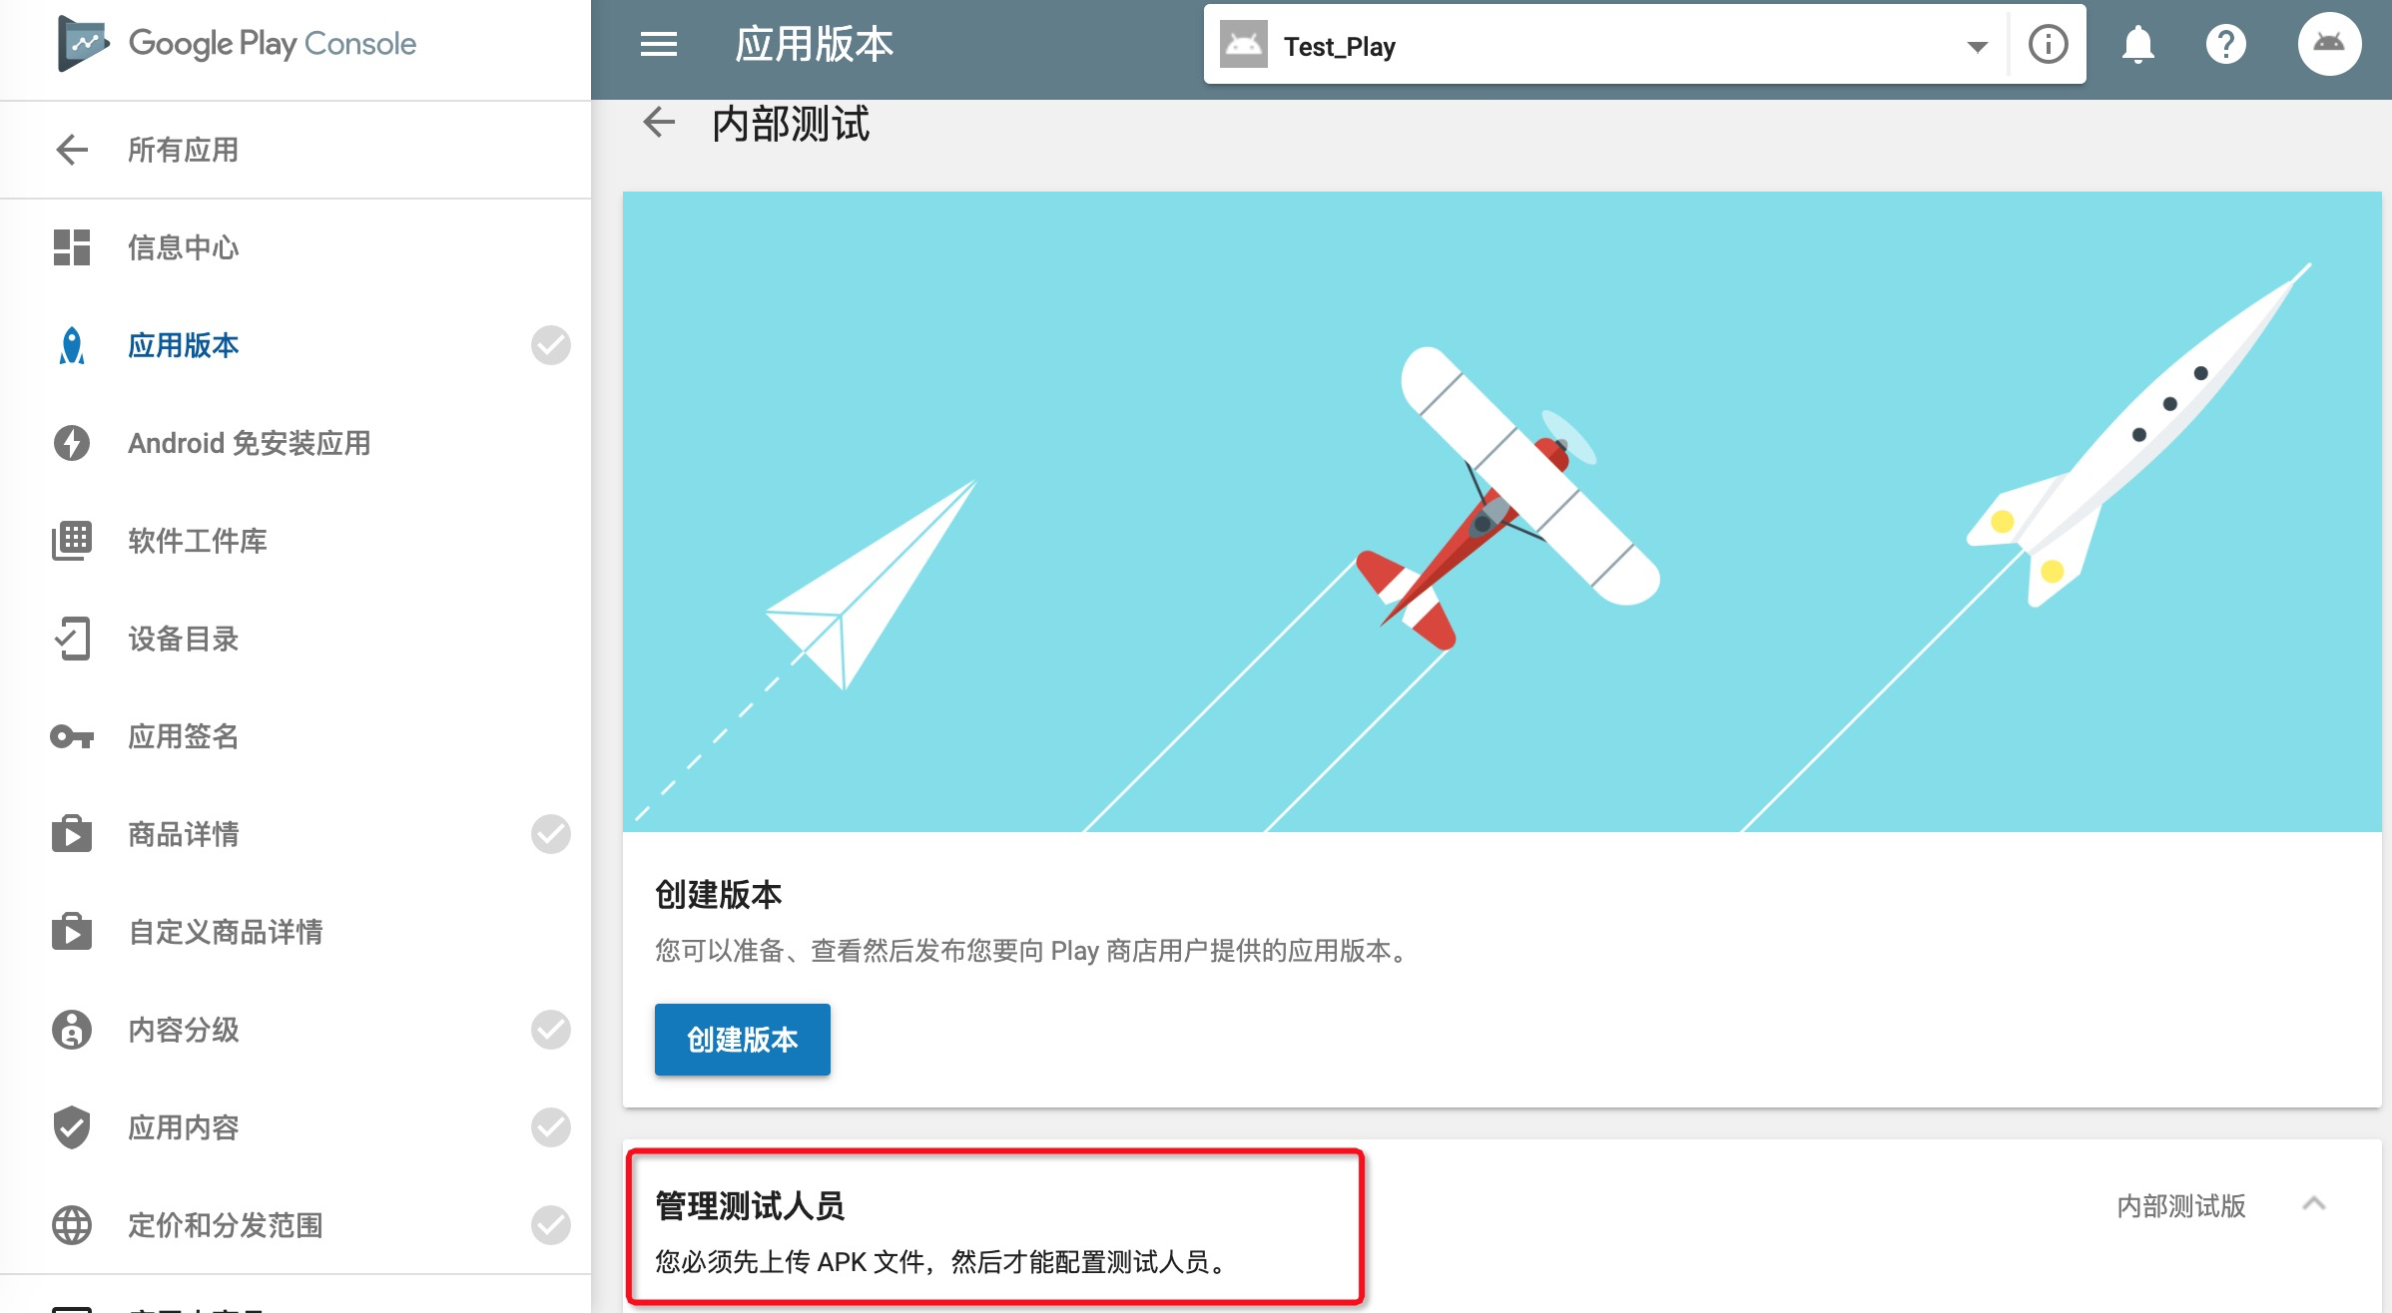This screenshot has height=1313, width=2392.
Task: Collapse the 管理测试人员 section chevron
Action: coord(2313,1204)
